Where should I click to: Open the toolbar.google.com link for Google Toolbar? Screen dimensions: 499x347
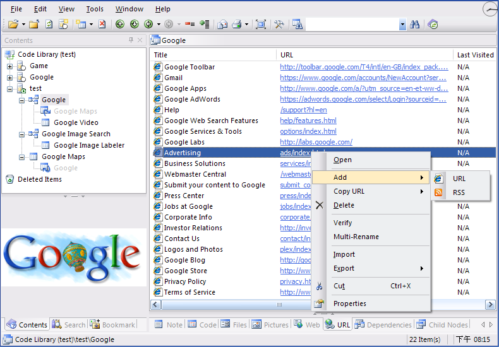coord(364,67)
